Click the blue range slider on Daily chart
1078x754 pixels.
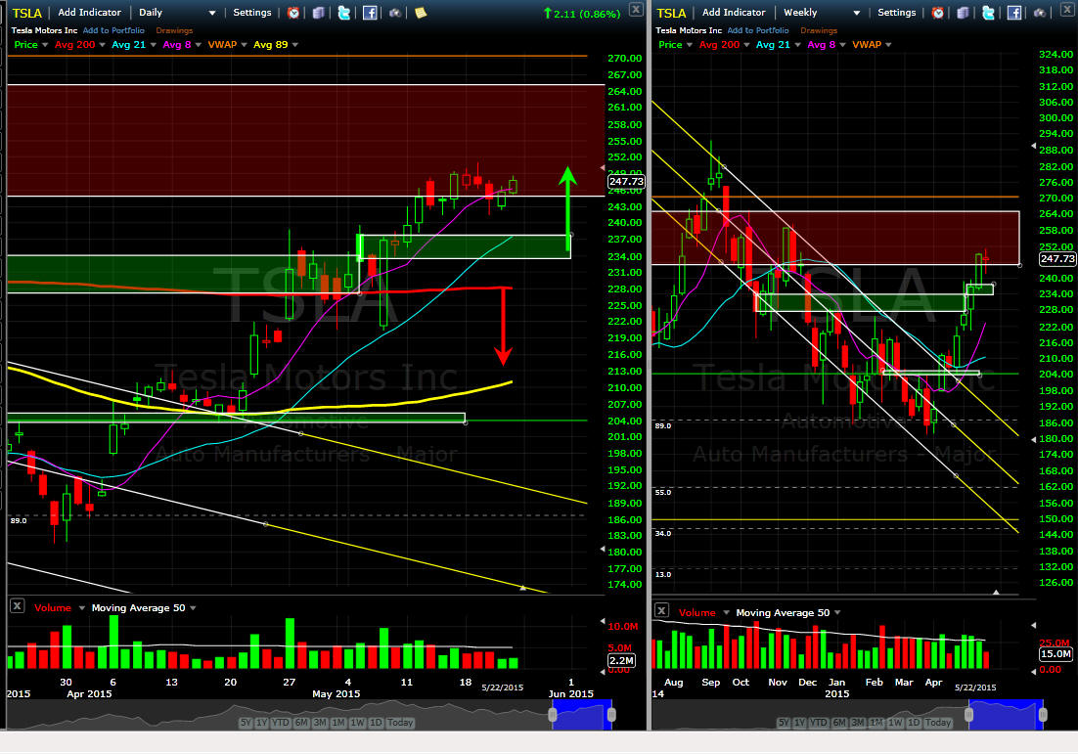(x=582, y=715)
